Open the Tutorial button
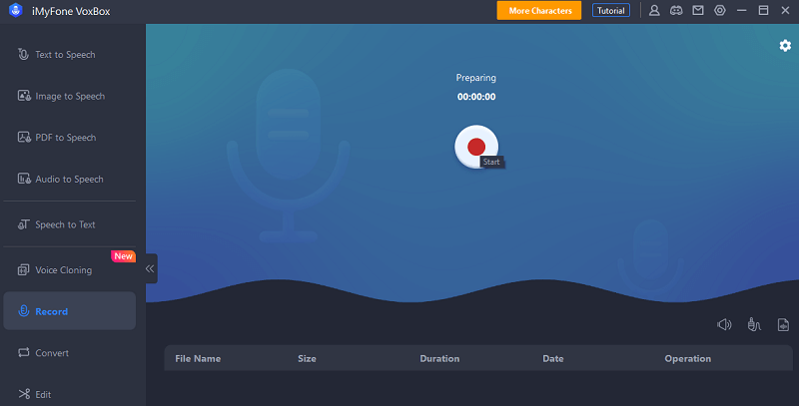Image resolution: width=799 pixels, height=406 pixels. (611, 11)
